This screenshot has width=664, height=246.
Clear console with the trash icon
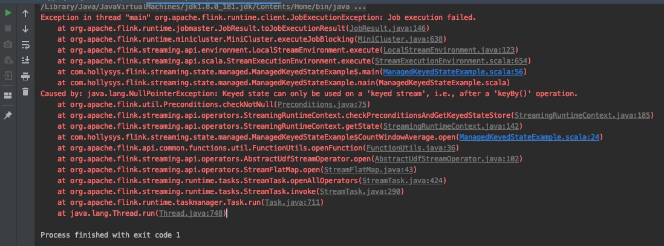tap(25, 91)
